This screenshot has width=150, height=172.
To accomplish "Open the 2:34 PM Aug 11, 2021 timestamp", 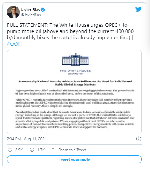I will click(27, 139).
